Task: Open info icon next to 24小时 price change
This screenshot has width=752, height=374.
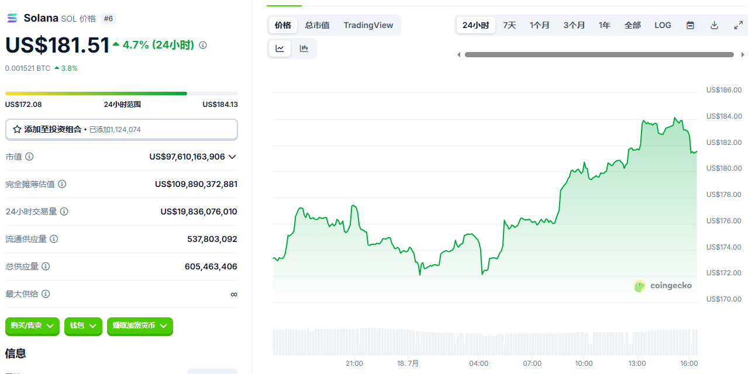Action: tap(203, 45)
